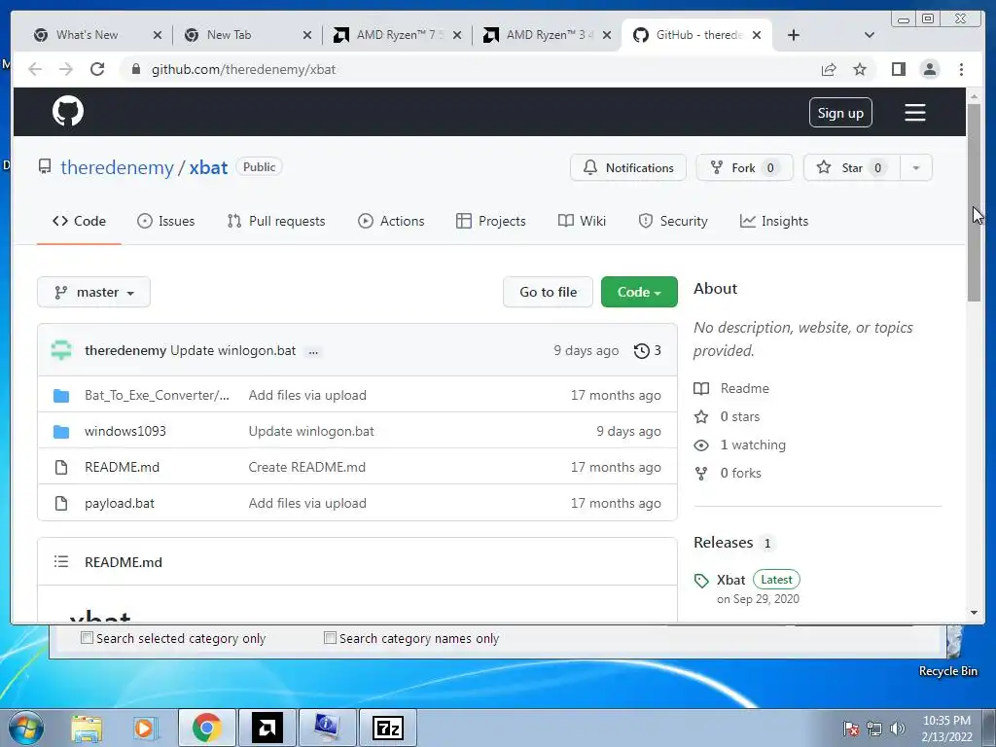
Task: Bookmark this page with the star icon
Action: 860,69
